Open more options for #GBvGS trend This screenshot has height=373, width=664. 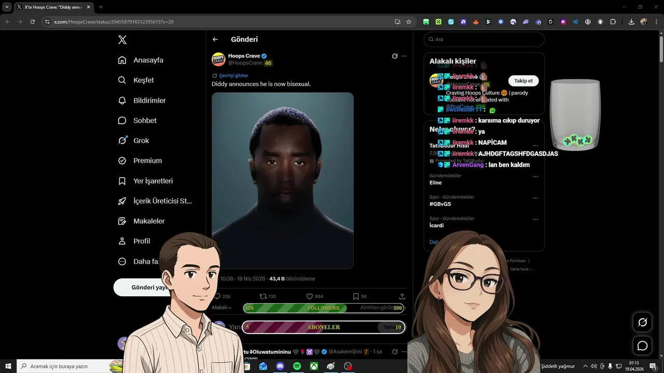pos(535,198)
